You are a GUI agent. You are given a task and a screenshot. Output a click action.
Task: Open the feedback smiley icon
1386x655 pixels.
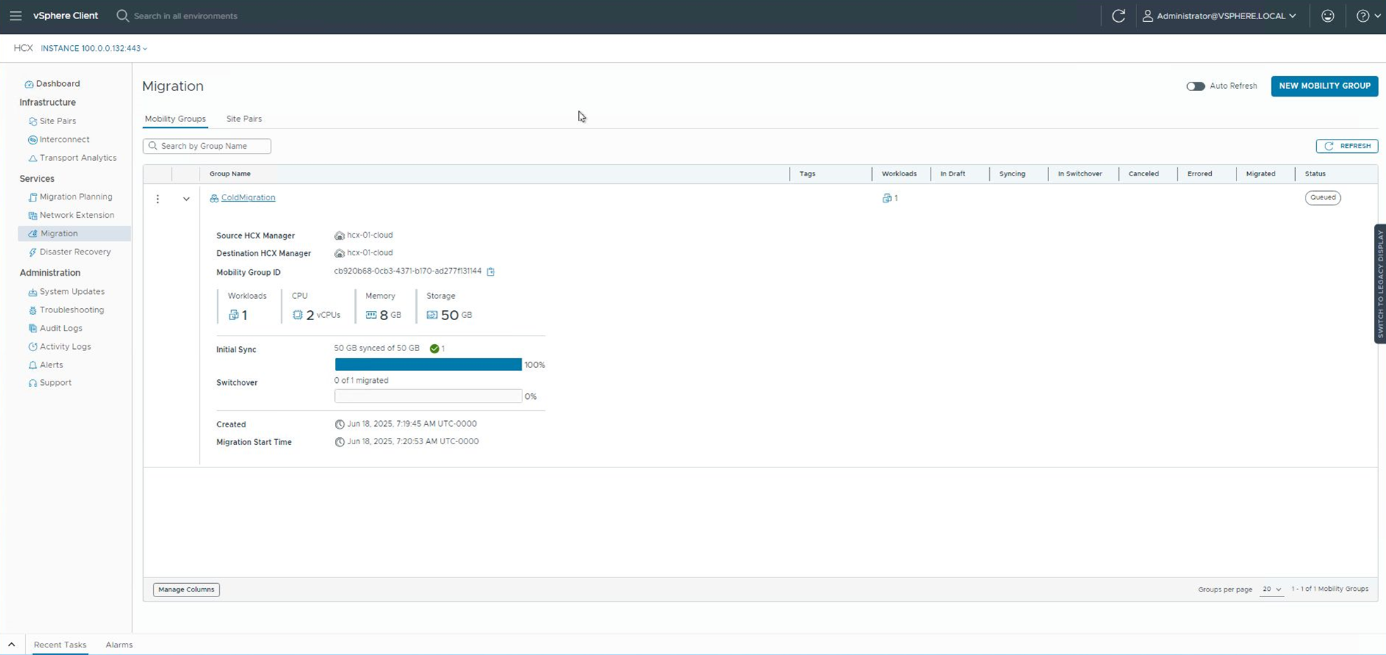click(x=1327, y=16)
